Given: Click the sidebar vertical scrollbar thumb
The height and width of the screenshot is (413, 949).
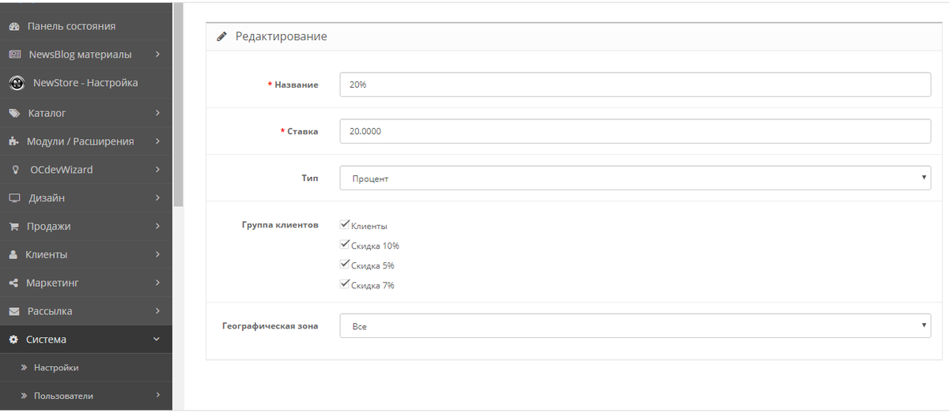Looking at the screenshot, I should tap(178, 103).
